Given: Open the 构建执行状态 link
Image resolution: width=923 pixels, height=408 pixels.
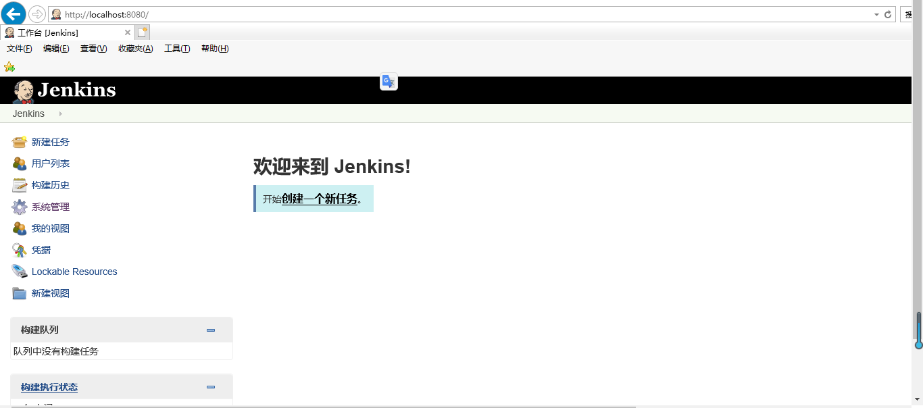Looking at the screenshot, I should pyautogui.click(x=49, y=387).
